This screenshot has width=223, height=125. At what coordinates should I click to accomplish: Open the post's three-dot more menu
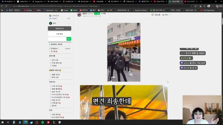pyautogui.click(x=170, y=15)
